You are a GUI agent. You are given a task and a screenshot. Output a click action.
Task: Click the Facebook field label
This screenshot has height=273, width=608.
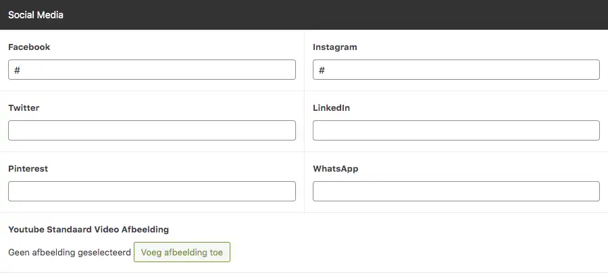click(29, 47)
